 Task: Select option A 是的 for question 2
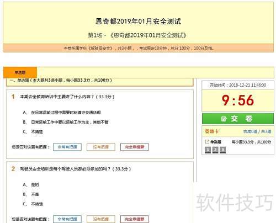coord(31,184)
